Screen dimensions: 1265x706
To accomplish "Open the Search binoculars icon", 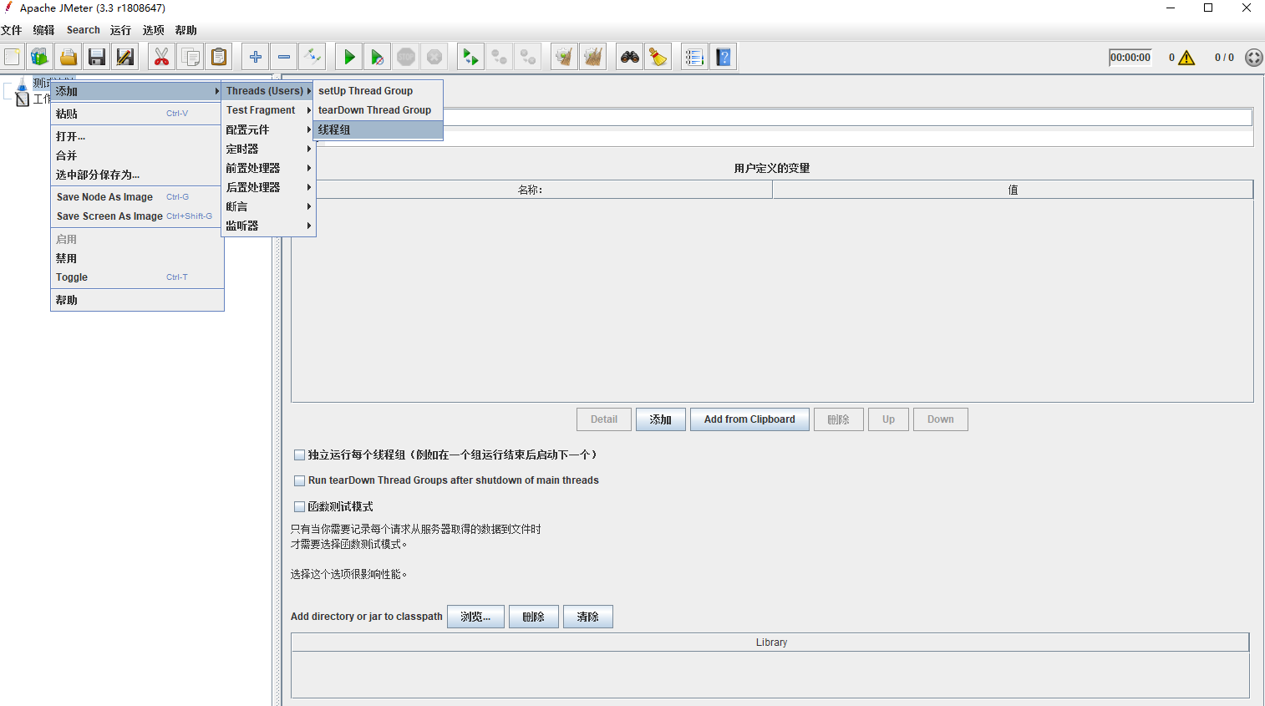I will click(629, 56).
